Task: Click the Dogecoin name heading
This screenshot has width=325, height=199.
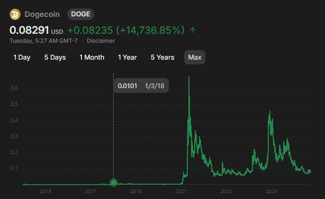Action: (x=42, y=14)
